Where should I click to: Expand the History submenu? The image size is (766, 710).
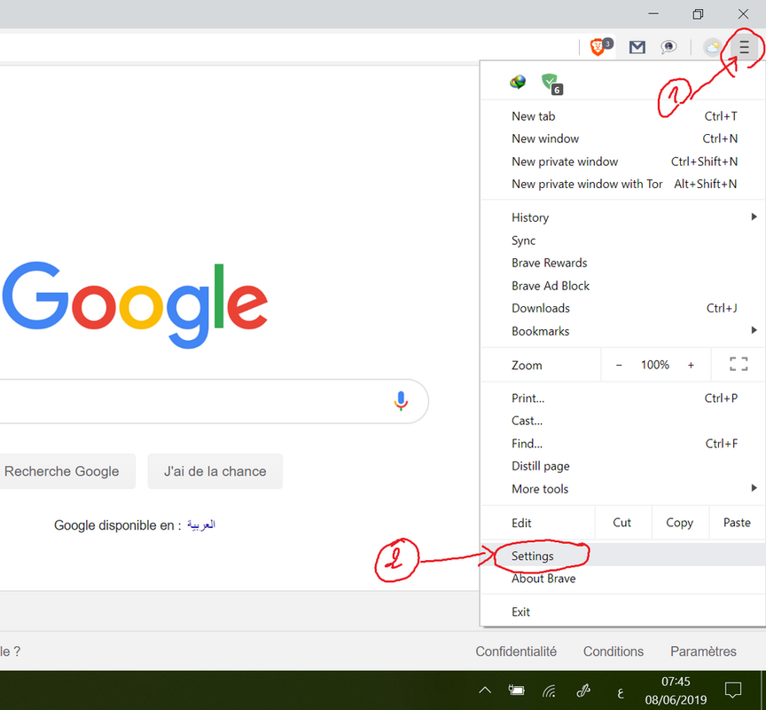[623, 217]
